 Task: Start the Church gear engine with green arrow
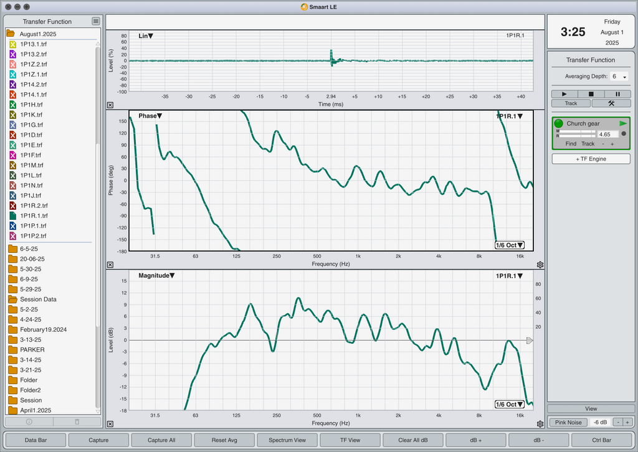(623, 124)
